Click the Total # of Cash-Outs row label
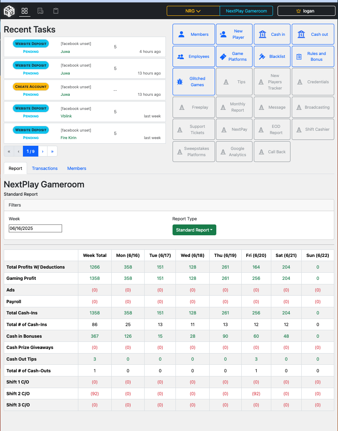This screenshot has height=431, width=338. pyautogui.click(x=29, y=371)
